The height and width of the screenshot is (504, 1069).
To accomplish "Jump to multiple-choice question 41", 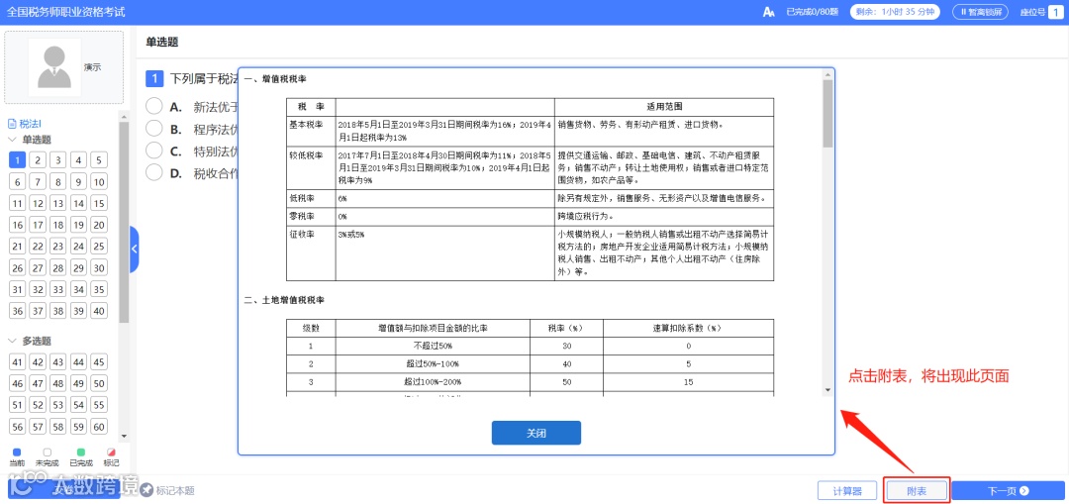I will [18, 362].
